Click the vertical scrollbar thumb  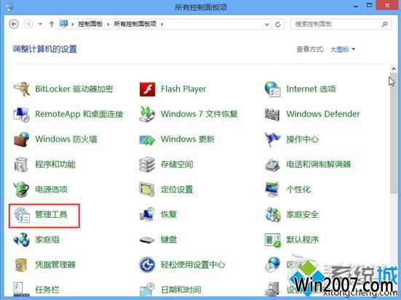coord(393,133)
